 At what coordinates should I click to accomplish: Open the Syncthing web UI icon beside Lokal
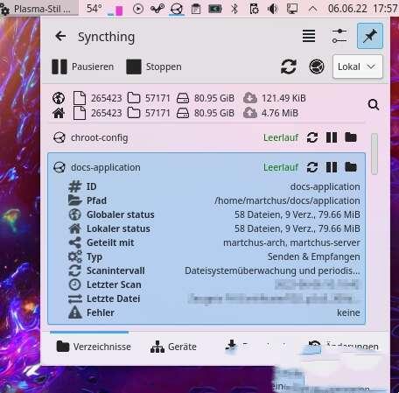(317, 67)
